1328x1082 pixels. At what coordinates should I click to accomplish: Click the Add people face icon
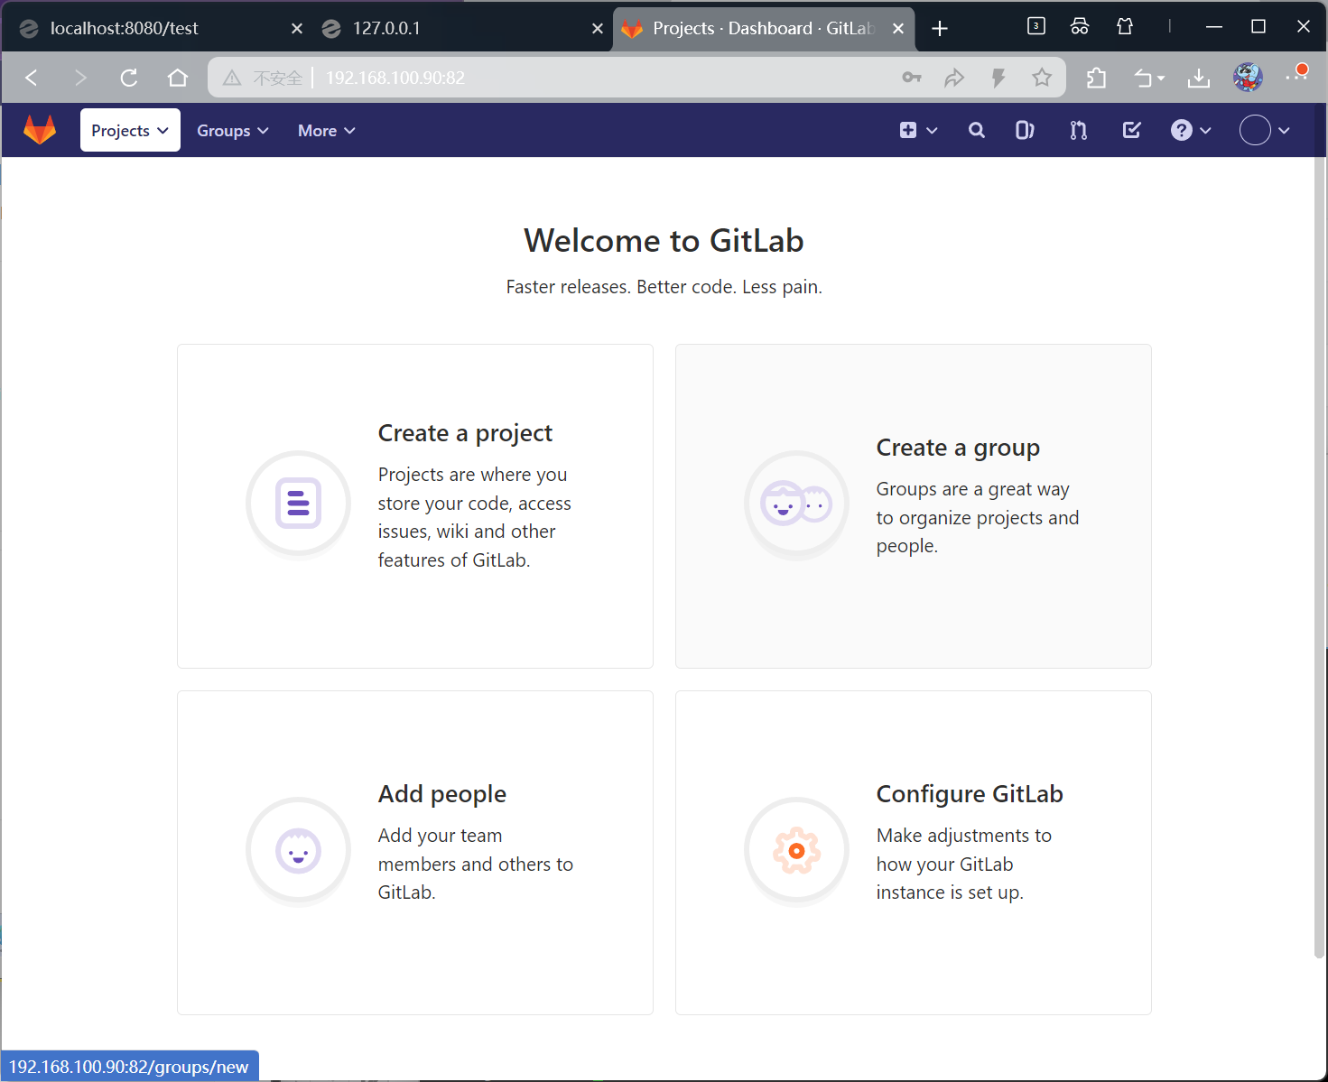click(299, 850)
